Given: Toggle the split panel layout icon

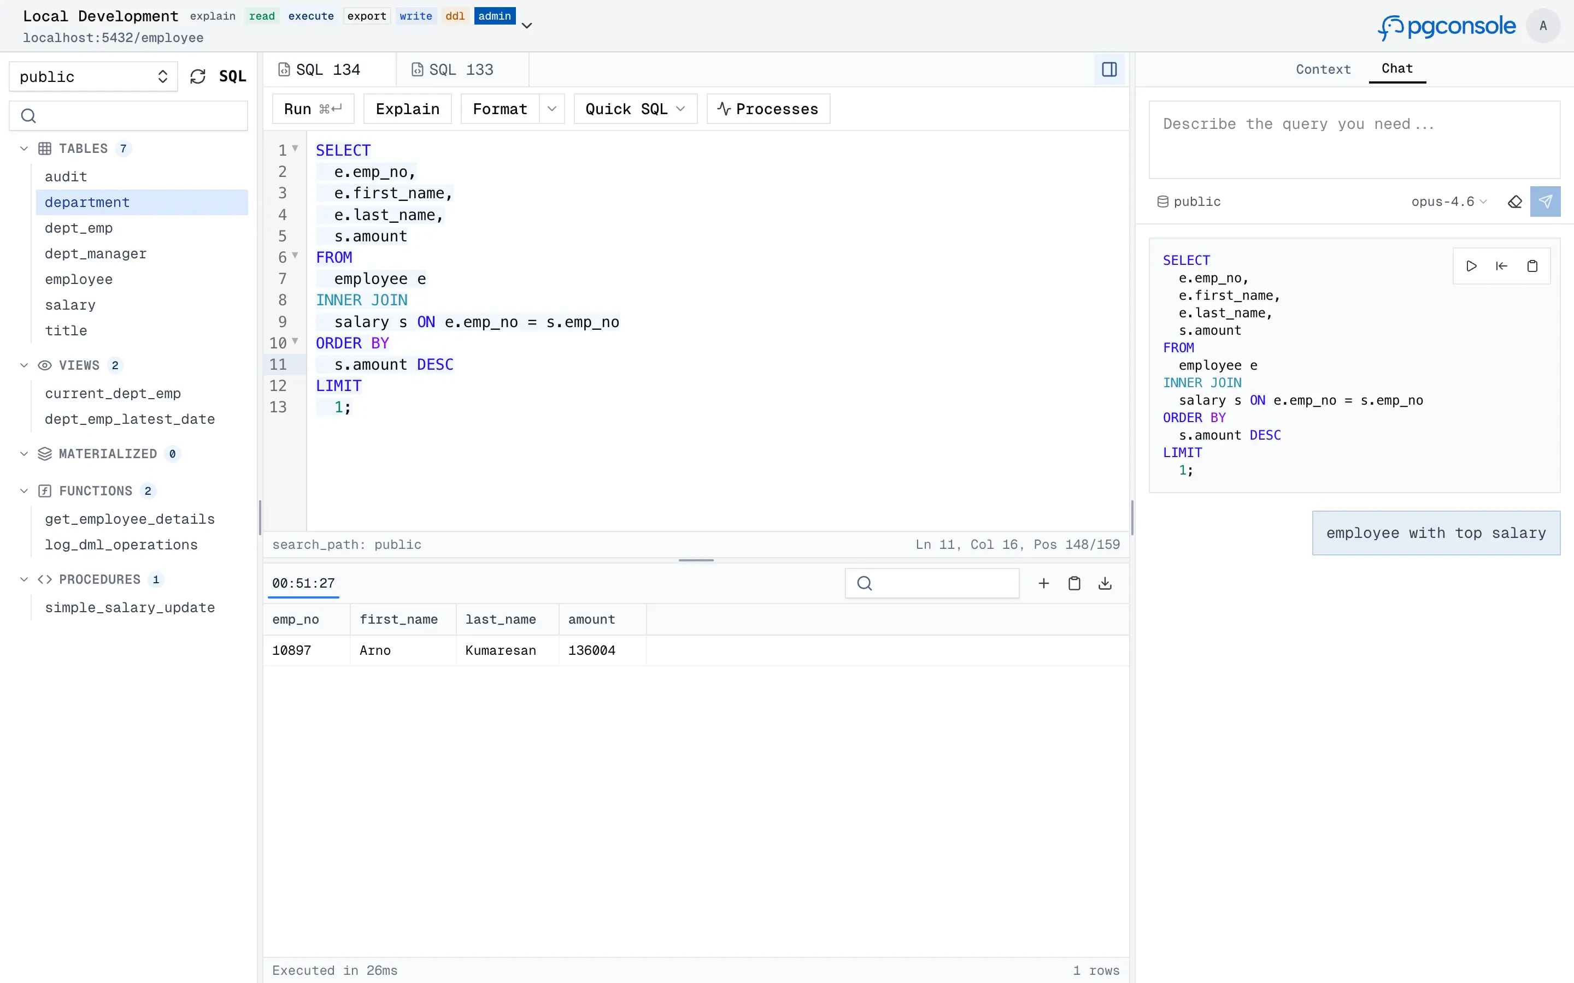Looking at the screenshot, I should pyautogui.click(x=1109, y=69).
